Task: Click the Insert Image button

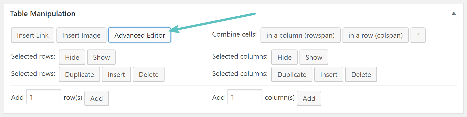Action: pos(81,35)
